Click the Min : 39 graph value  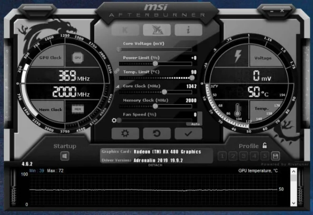click(37, 171)
